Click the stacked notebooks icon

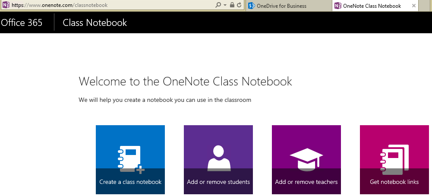click(394, 160)
